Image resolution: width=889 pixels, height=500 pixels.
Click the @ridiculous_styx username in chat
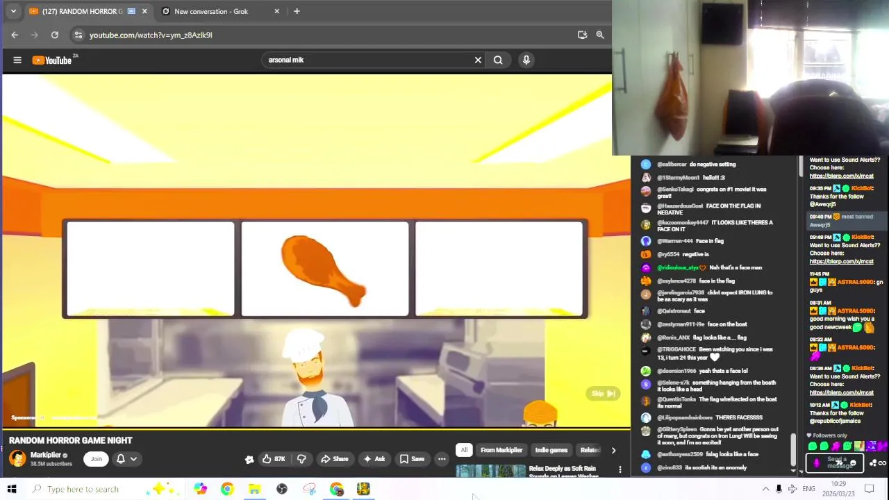[679, 267]
